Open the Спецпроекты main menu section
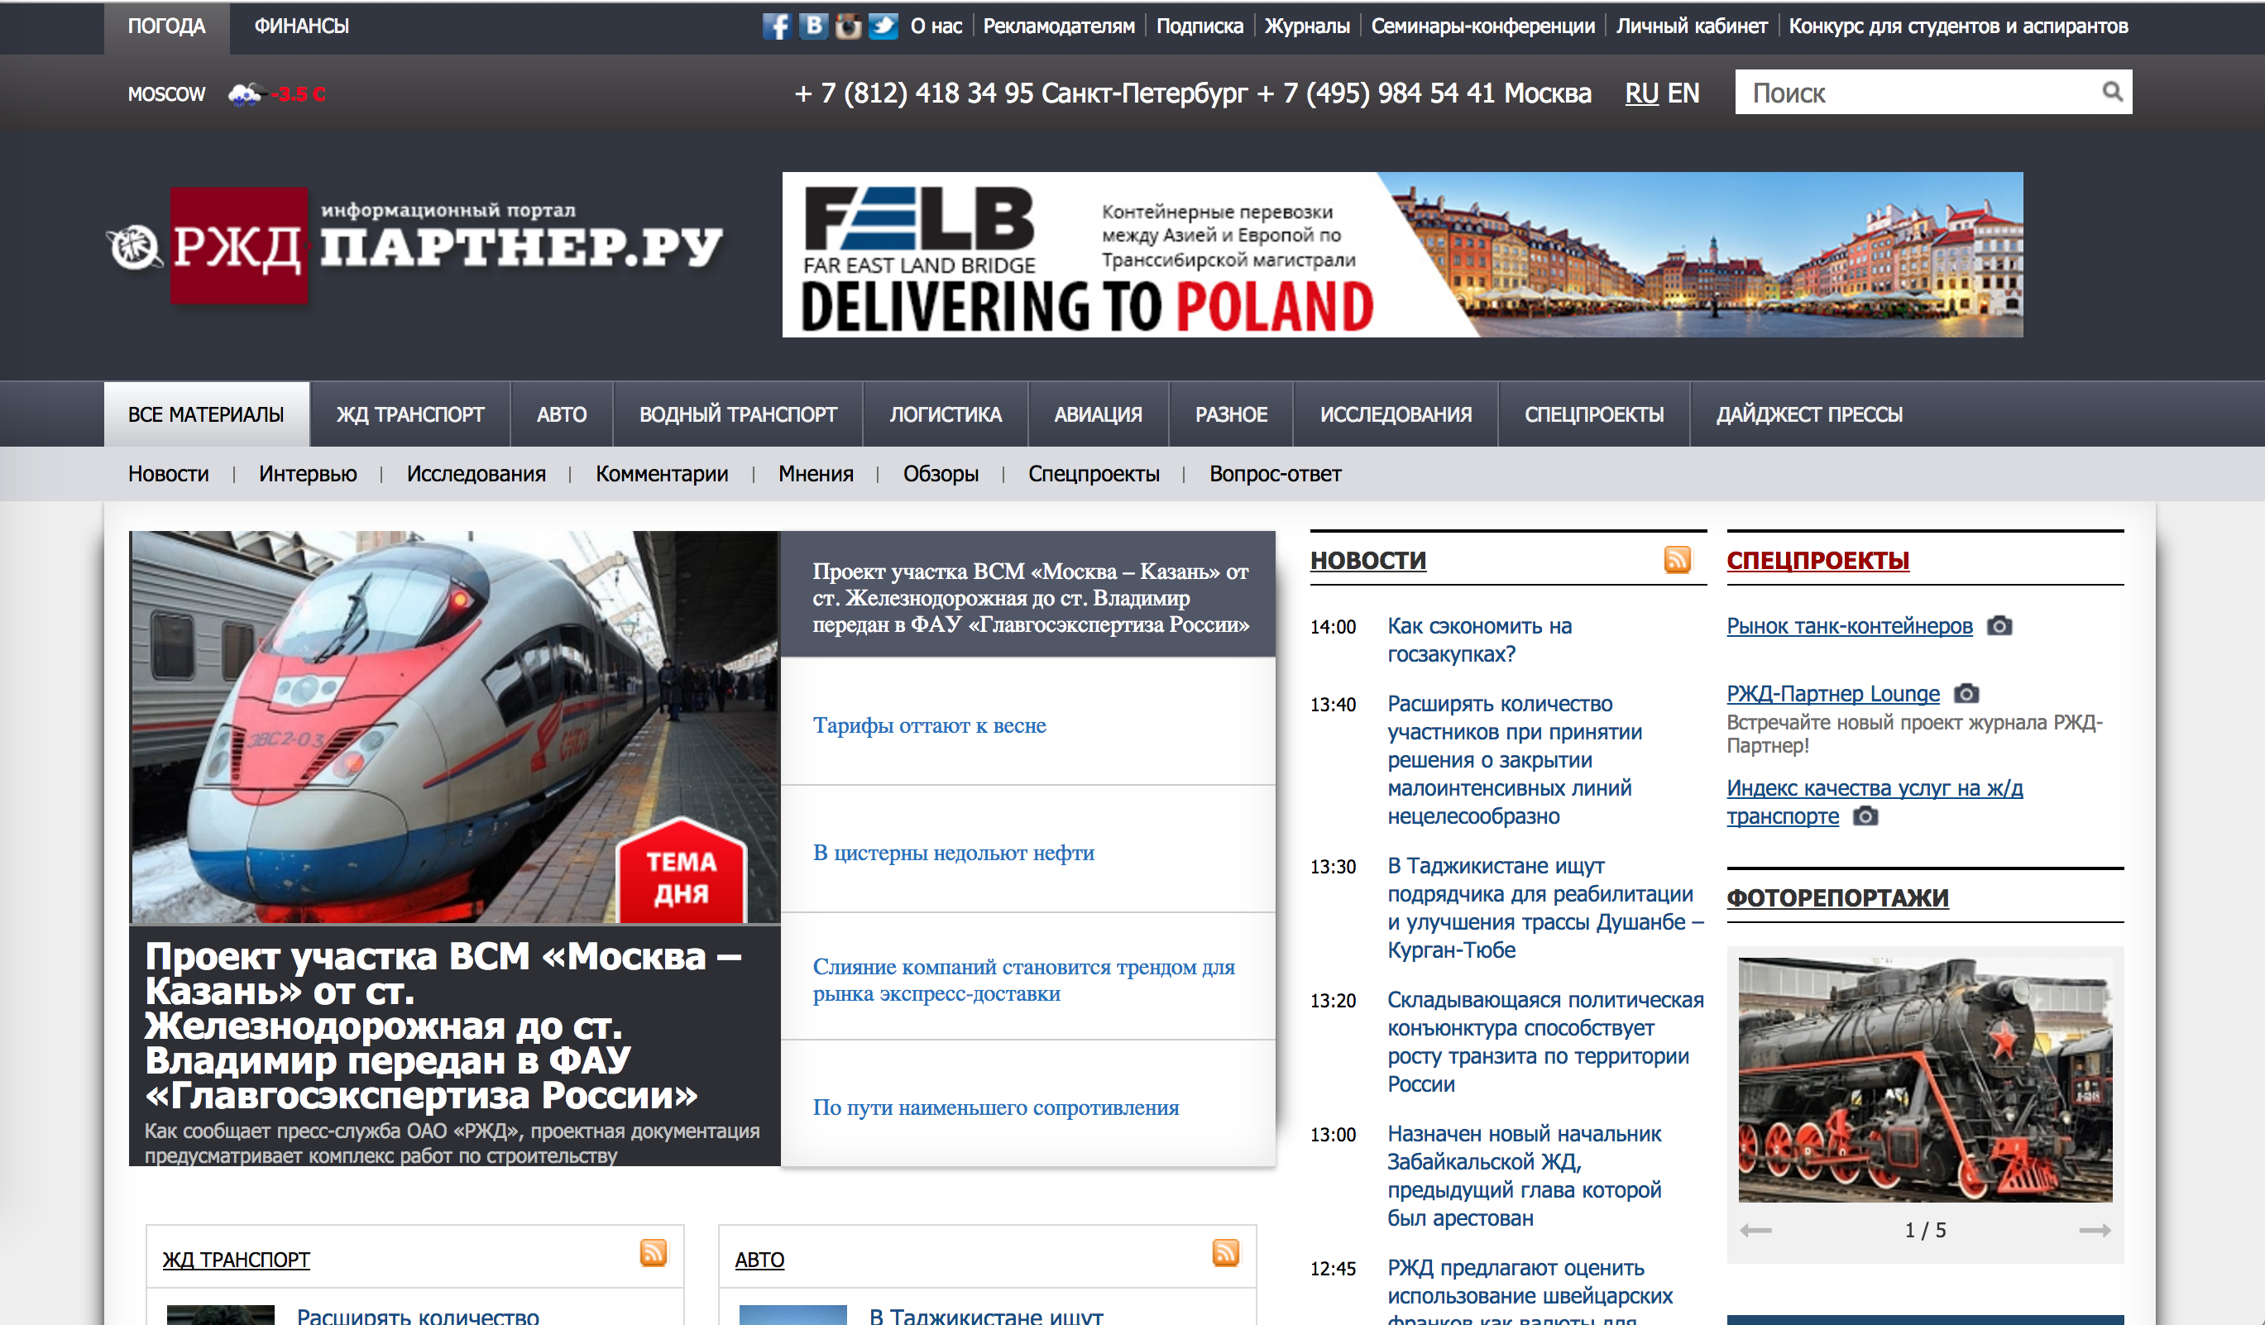 pos(1594,414)
